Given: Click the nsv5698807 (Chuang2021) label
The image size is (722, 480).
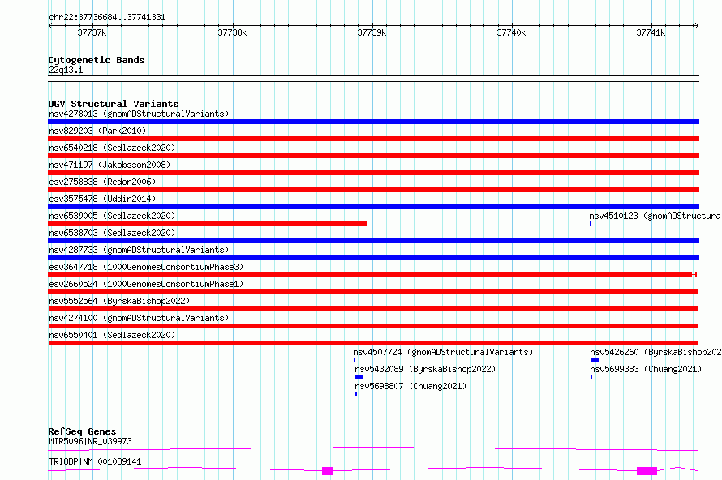Looking at the screenshot, I should 410,386.
